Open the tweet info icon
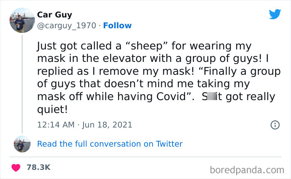This screenshot has height=179, width=291. point(275,124)
